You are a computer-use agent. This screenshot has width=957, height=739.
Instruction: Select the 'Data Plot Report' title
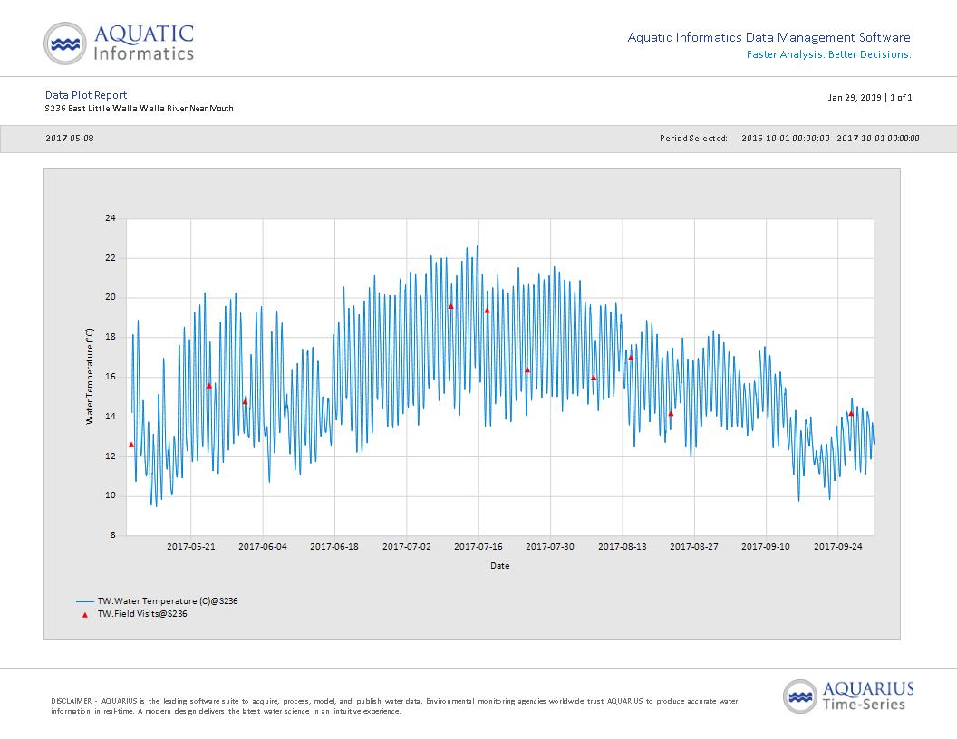point(86,95)
